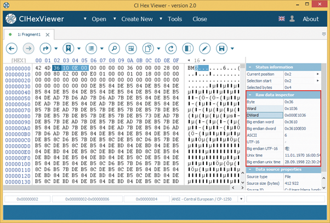Click offset 00000010 in address column

coord(18,74)
